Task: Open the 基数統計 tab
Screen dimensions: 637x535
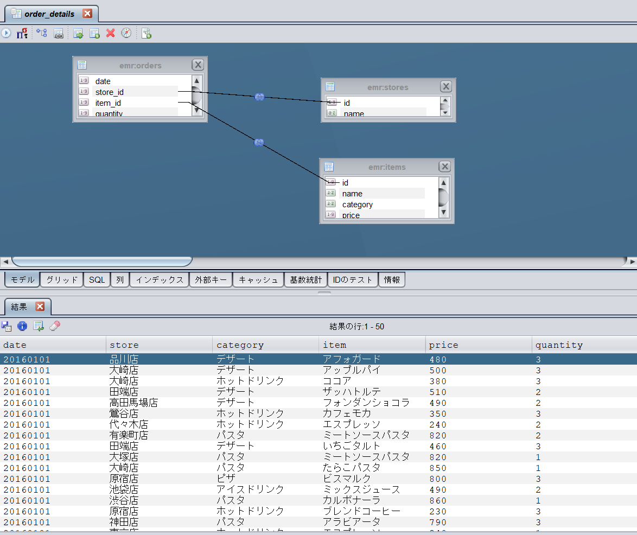Action: coord(305,279)
